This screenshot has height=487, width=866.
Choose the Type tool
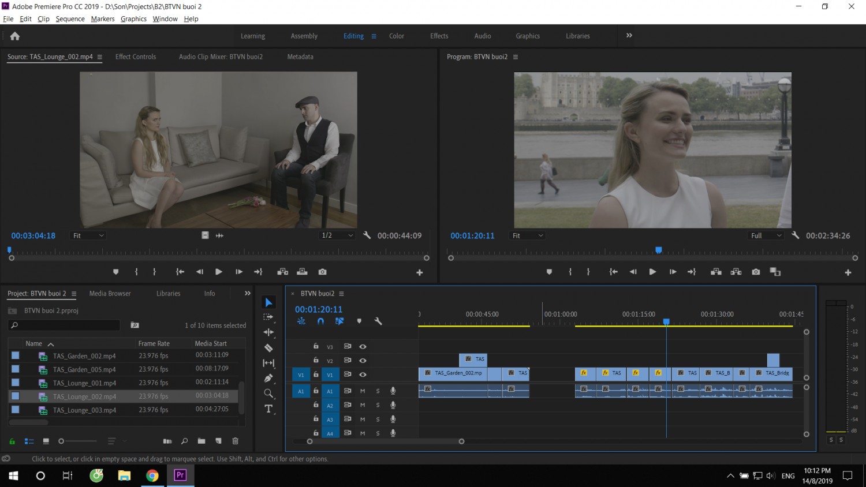point(268,409)
